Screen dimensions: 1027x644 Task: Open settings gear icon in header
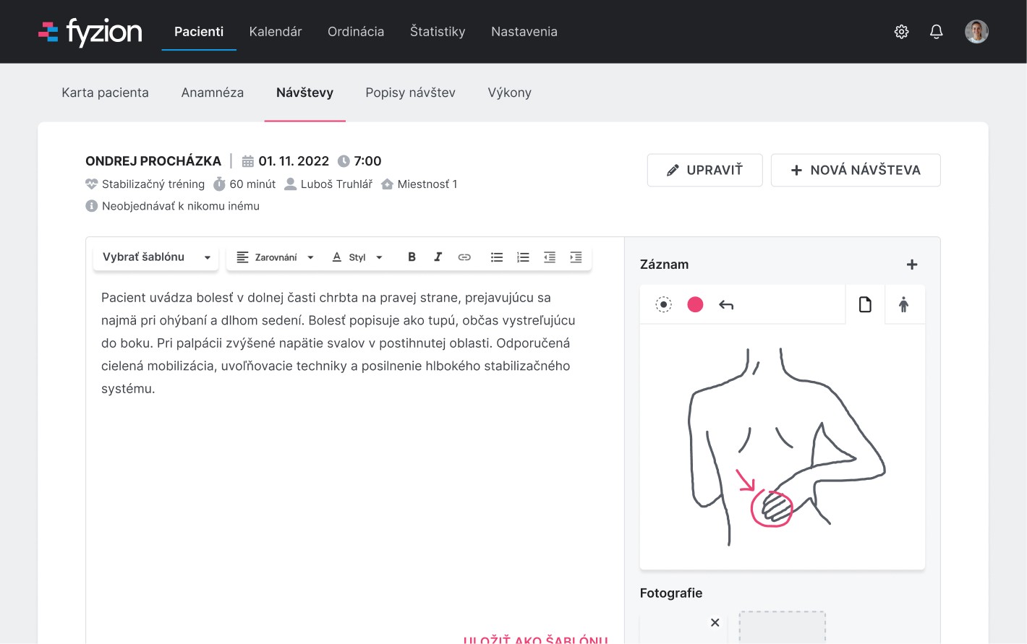coord(901,32)
